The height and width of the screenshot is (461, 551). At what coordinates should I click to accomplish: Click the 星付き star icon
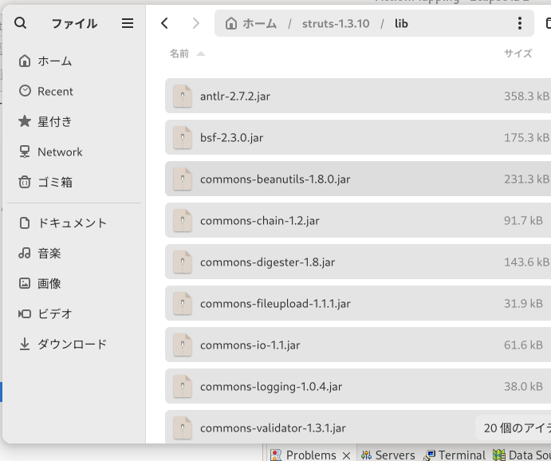point(25,121)
